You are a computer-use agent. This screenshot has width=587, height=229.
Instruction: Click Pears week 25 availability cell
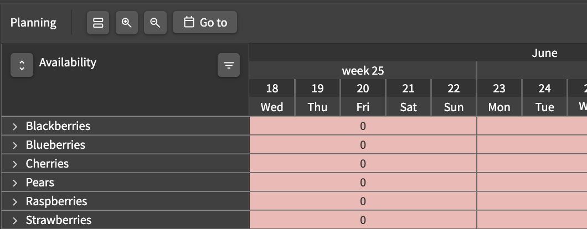tap(363, 182)
